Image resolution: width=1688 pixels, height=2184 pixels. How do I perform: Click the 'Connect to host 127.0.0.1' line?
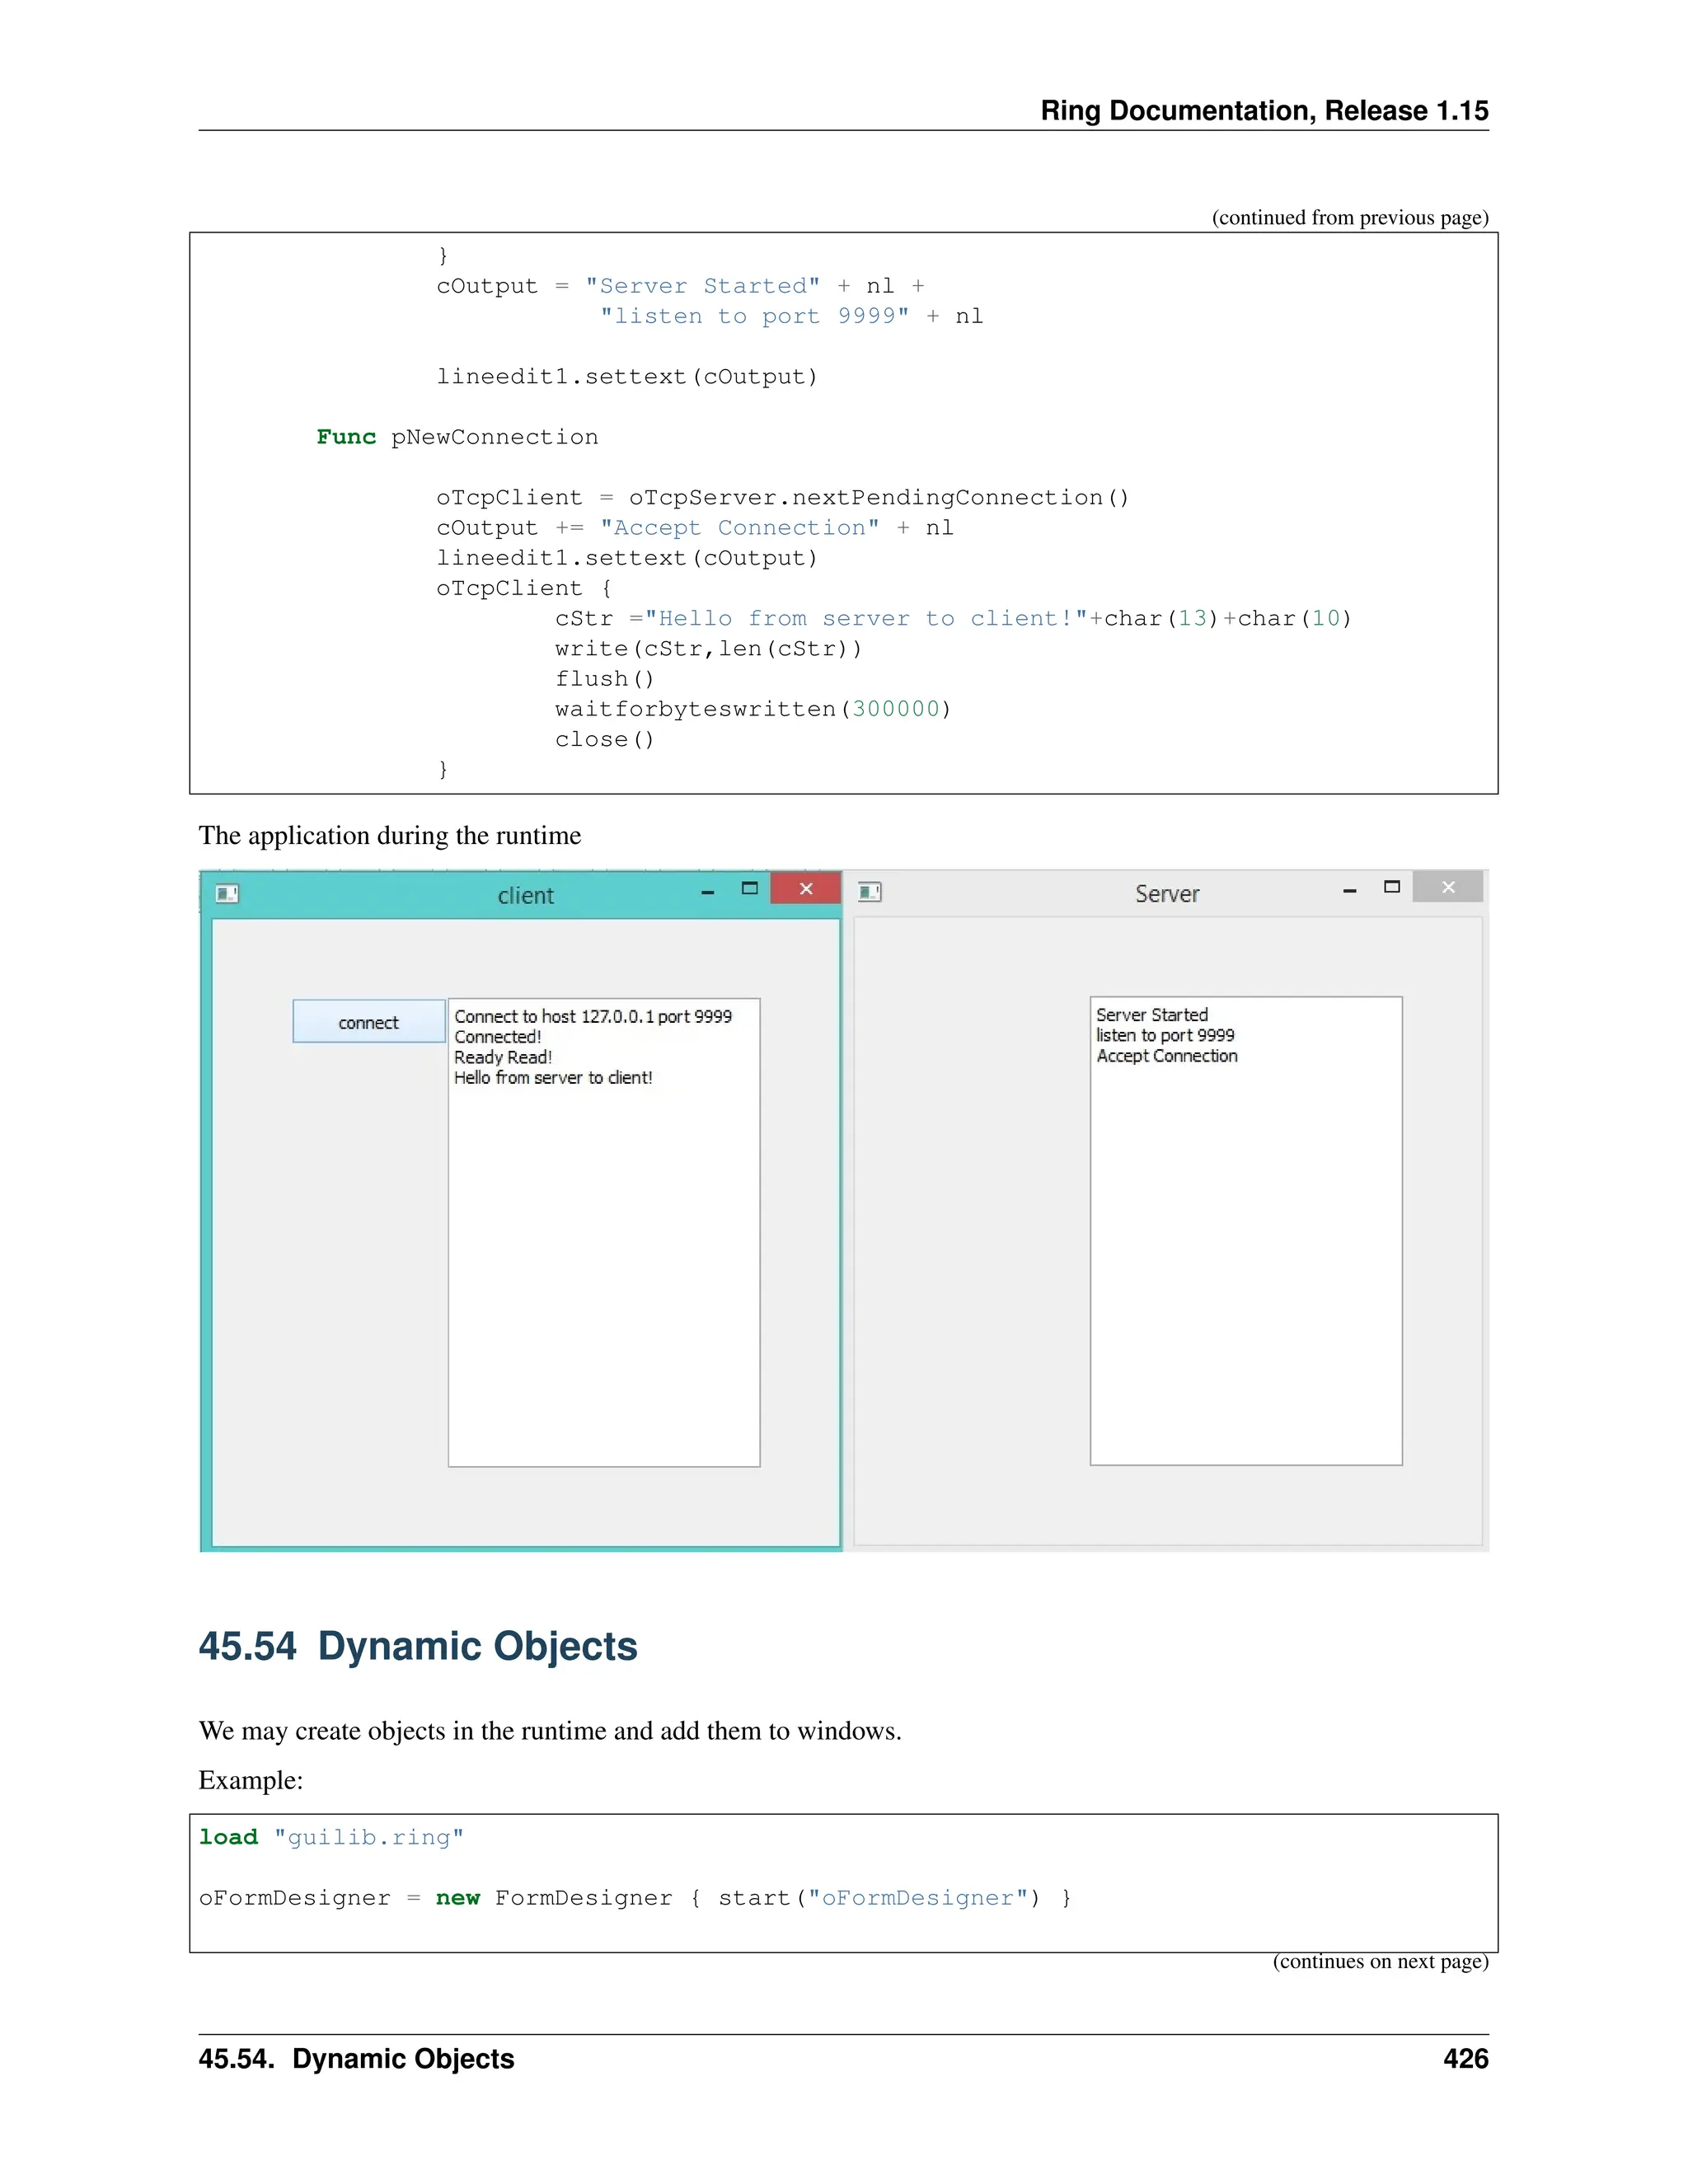[593, 1017]
